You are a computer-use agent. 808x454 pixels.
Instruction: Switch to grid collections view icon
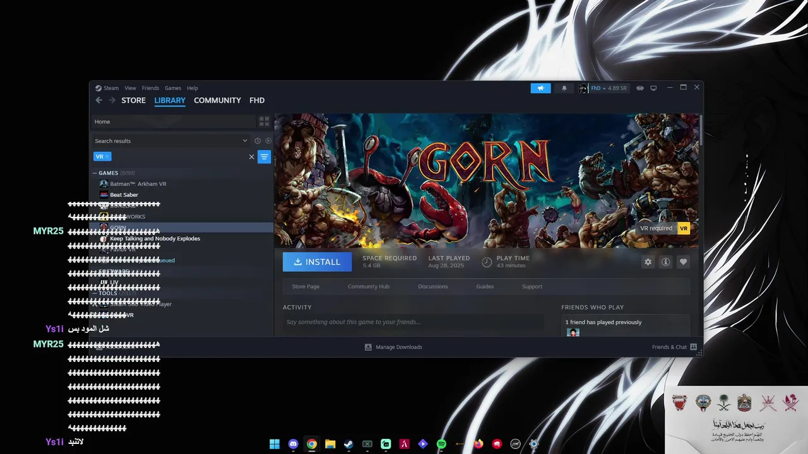pyautogui.click(x=264, y=122)
